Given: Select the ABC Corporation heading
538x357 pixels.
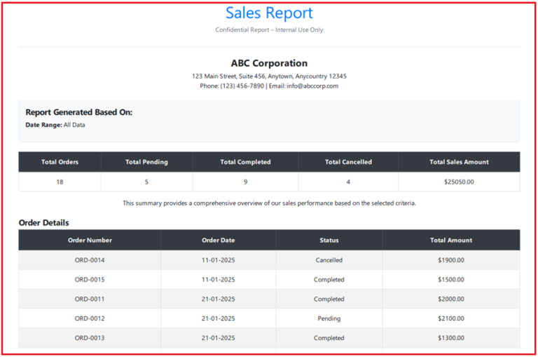Looking at the screenshot, I should (269, 63).
